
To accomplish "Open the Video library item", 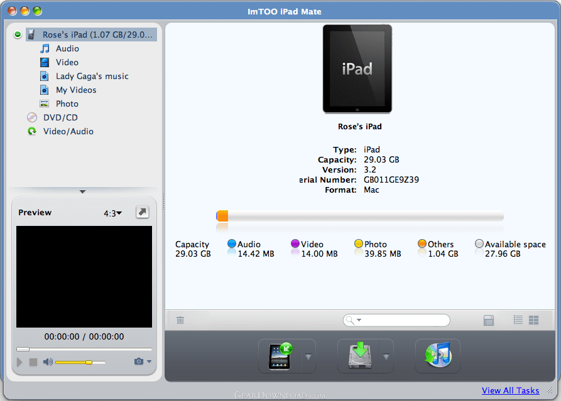I will click(67, 62).
